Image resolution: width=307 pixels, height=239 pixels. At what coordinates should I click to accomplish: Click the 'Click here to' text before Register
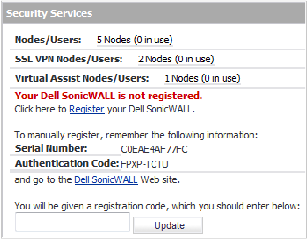tap(41, 109)
